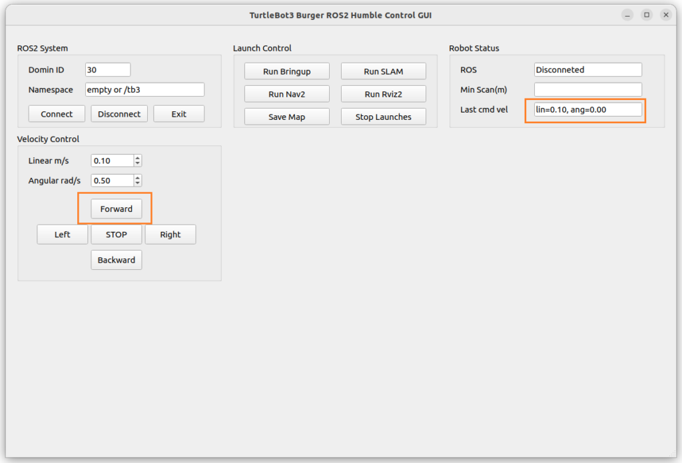Drive the robot Forward
Viewport: 682px width, 463px height.
(116, 209)
